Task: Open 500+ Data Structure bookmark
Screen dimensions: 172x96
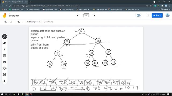Action: pyautogui.click(x=67, y=10)
